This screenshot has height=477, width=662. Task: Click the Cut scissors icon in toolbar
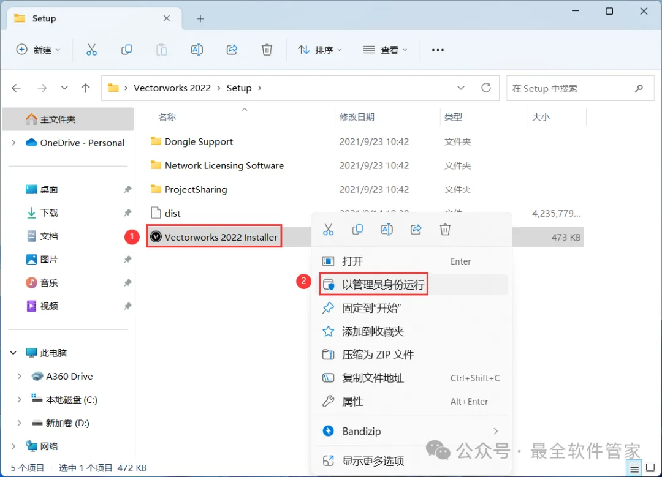point(91,50)
